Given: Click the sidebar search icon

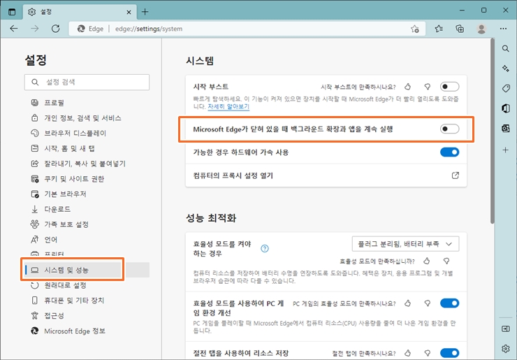Looking at the screenshot, I should tap(505, 48).
